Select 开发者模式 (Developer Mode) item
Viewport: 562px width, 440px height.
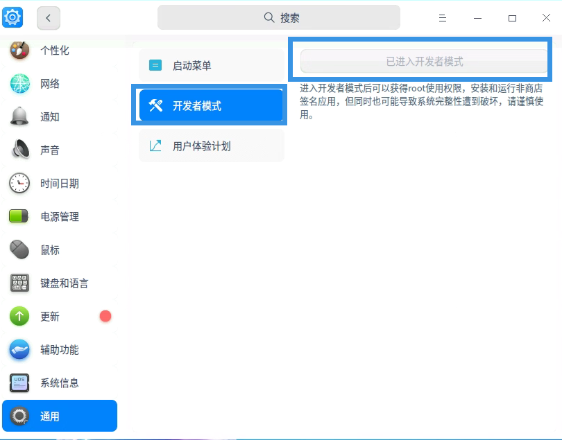pyautogui.click(x=211, y=106)
